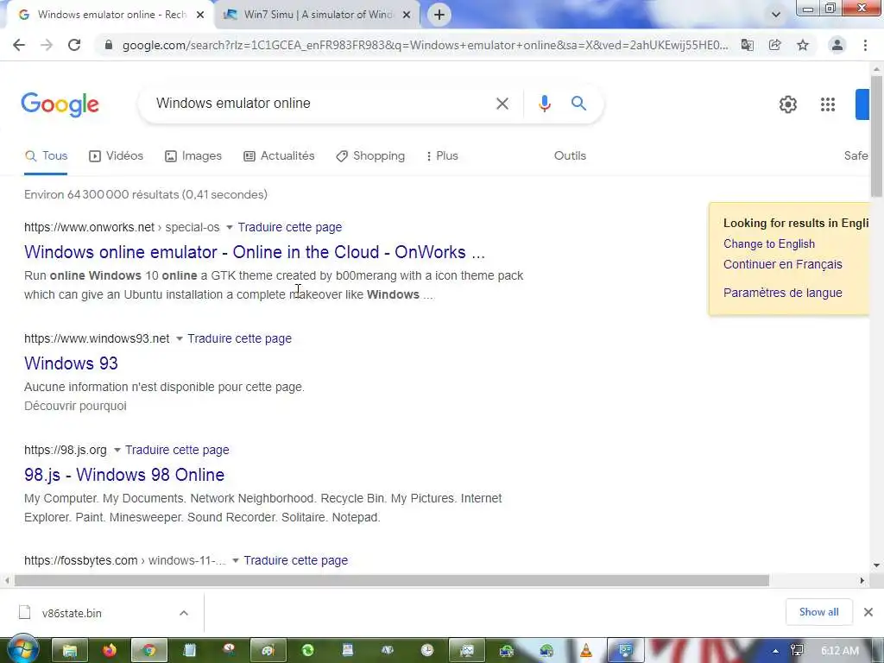Open 98.js Windows 98 Online result
This screenshot has width=884, height=663.
tap(124, 475)
